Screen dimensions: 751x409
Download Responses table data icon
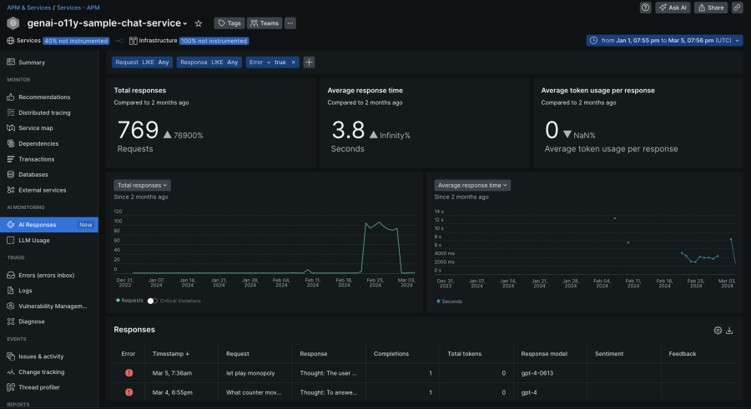730,330
